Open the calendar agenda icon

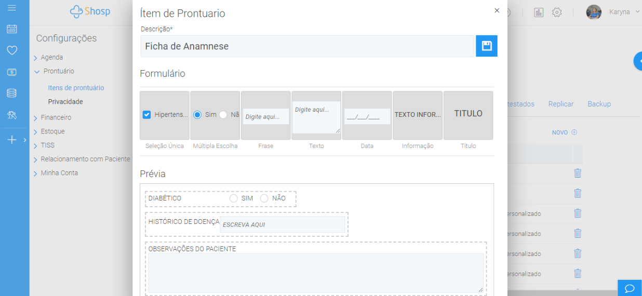(11, 29)
